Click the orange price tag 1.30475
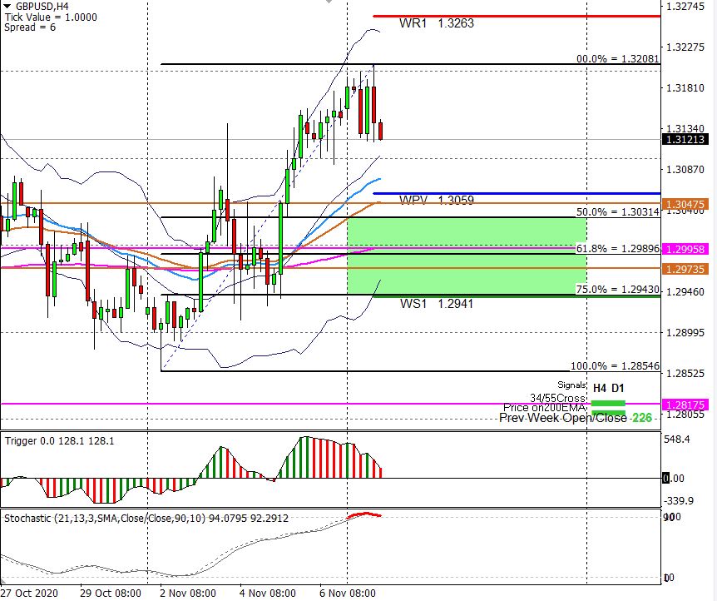Viewport: 717px width, 601px height. point(685,204)
